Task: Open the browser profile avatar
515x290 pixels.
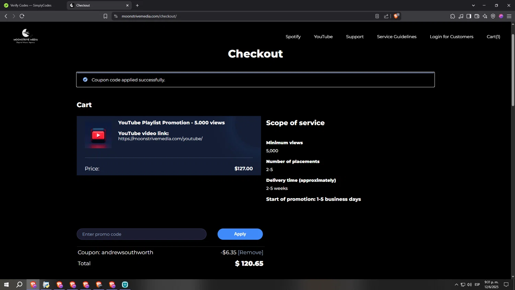Action: (501, 16)
